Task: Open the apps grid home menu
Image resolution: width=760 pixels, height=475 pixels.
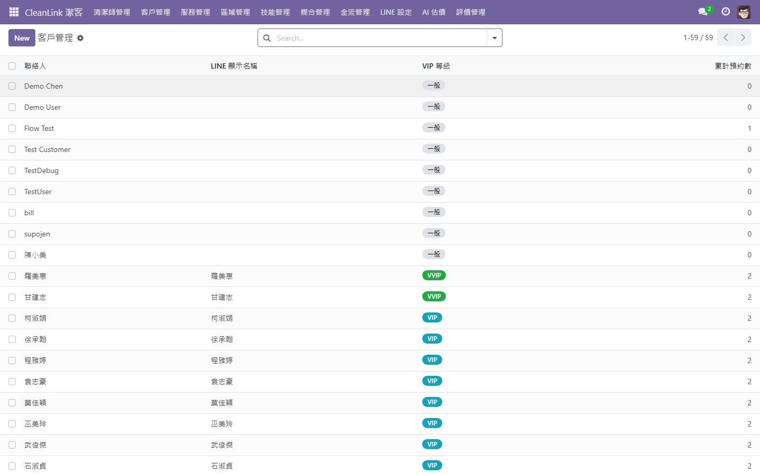Action: pyautogui.click(x=14, y=12)
